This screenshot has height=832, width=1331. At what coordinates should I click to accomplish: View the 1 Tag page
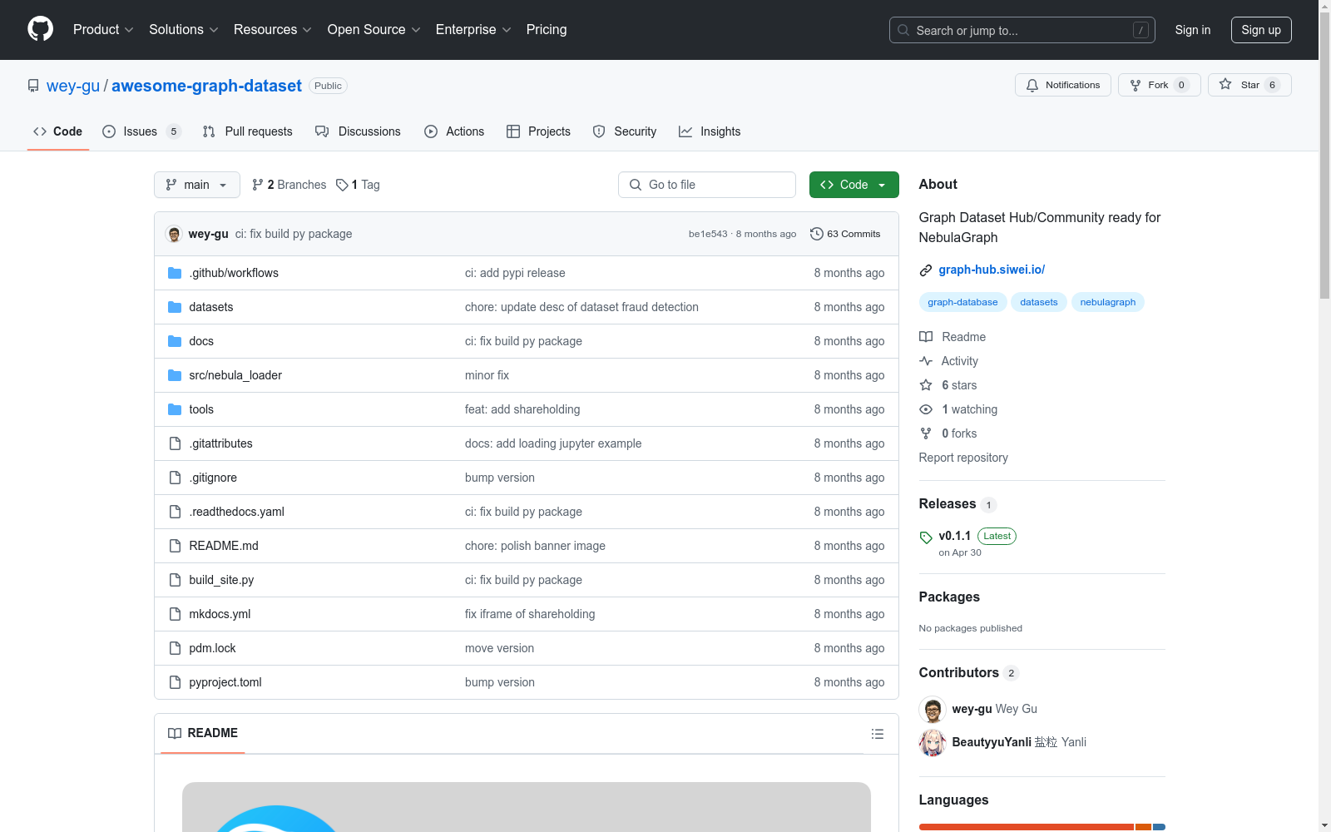[x=359, y=185]
